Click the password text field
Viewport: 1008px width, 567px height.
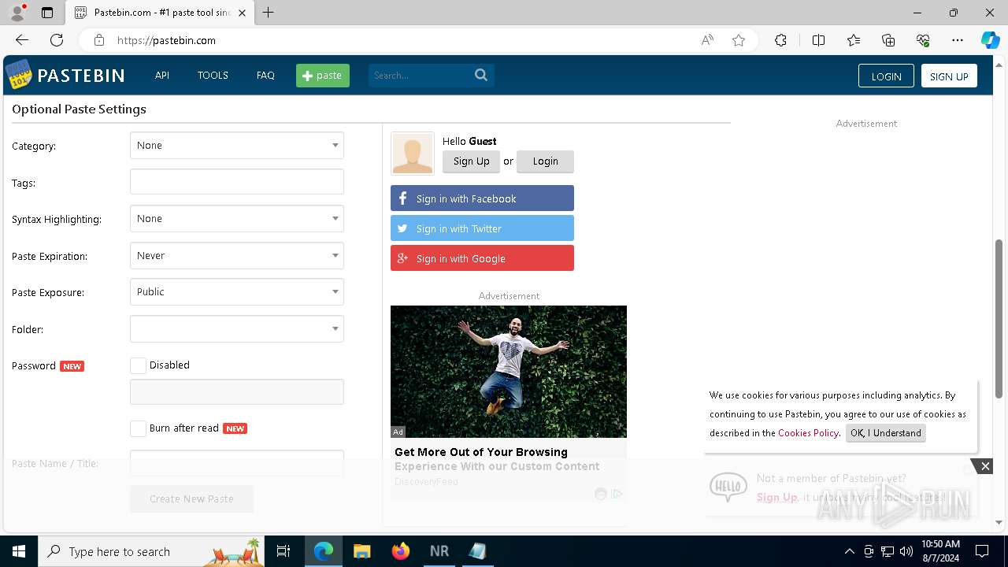click(237, 391)
